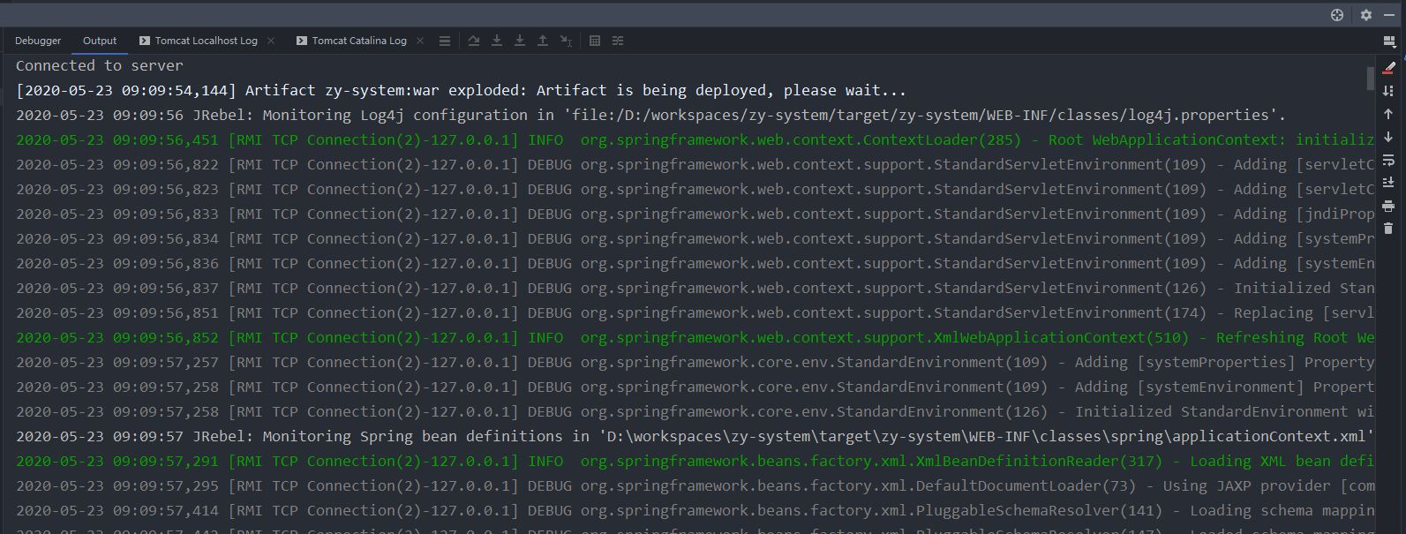Switch to the Debugger tab
The height and width of the screenshot is (534, 1406).
(x=38, y=41)
